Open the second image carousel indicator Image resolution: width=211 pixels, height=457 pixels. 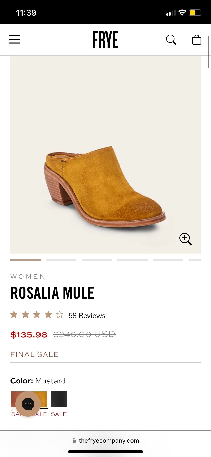point(61,260)
